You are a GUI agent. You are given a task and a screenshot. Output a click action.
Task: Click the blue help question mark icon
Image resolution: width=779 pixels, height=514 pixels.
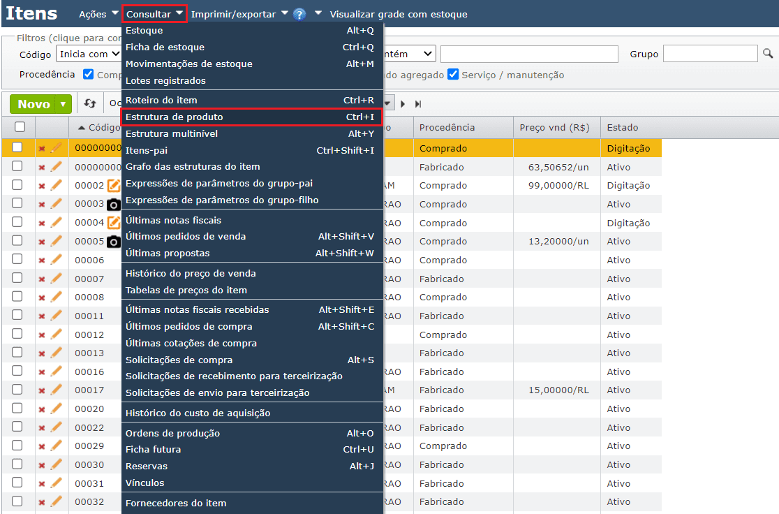299,14
